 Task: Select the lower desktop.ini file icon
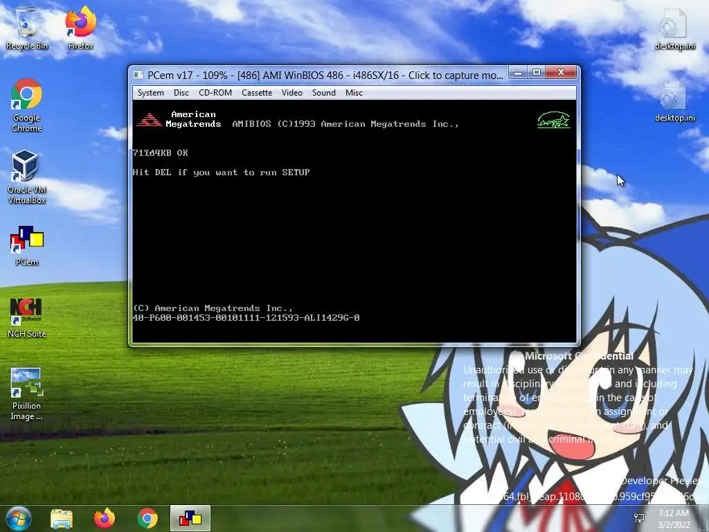click(674, 101)
